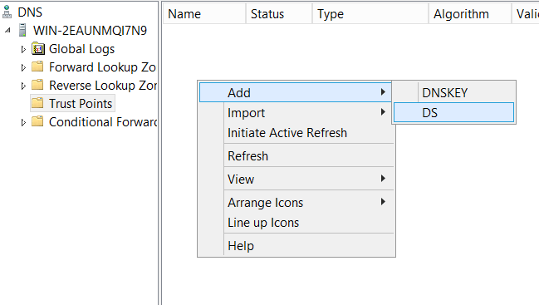
Task: Click the Global Logs log icon
Action: pyautogui.click(x=38, y=48)
